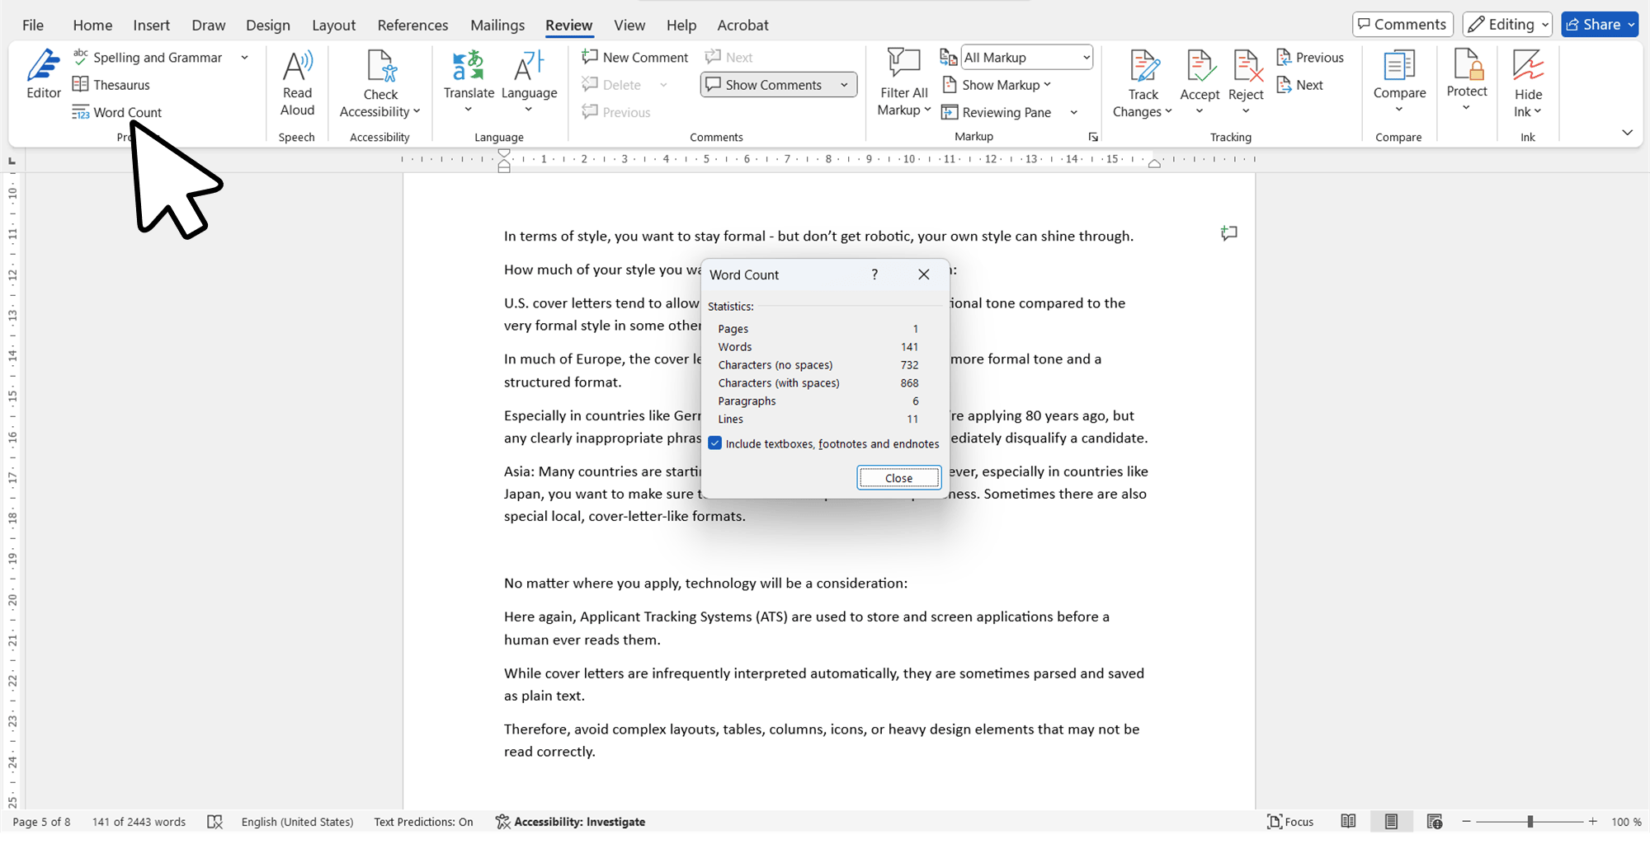Open the Show Comments dropdown arrow

coord(844,85)
